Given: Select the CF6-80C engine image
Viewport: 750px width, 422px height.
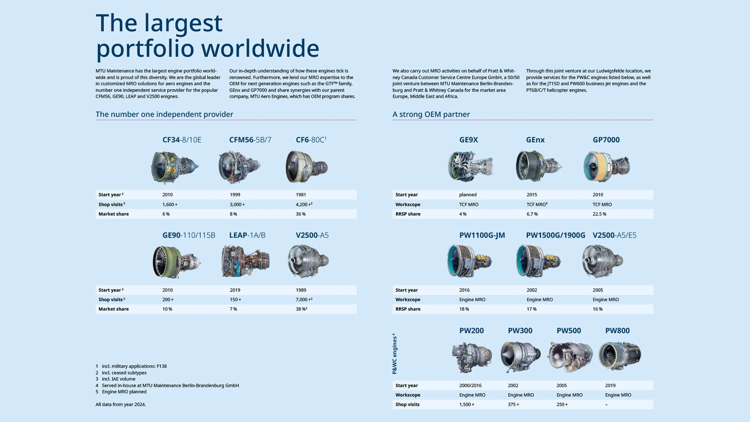Looking at the screenshot, I should point(307,167).
